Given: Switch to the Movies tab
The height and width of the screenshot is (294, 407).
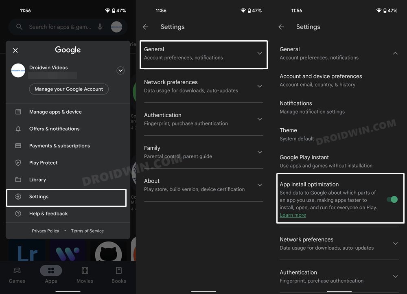Looking at the screenshot, I should 85,275.
